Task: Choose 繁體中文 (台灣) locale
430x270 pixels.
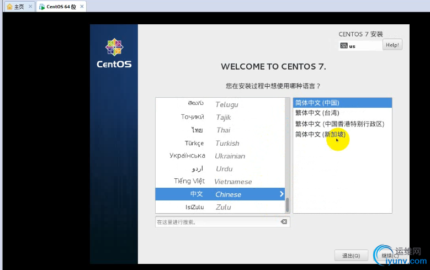Action: coord(343,113)
